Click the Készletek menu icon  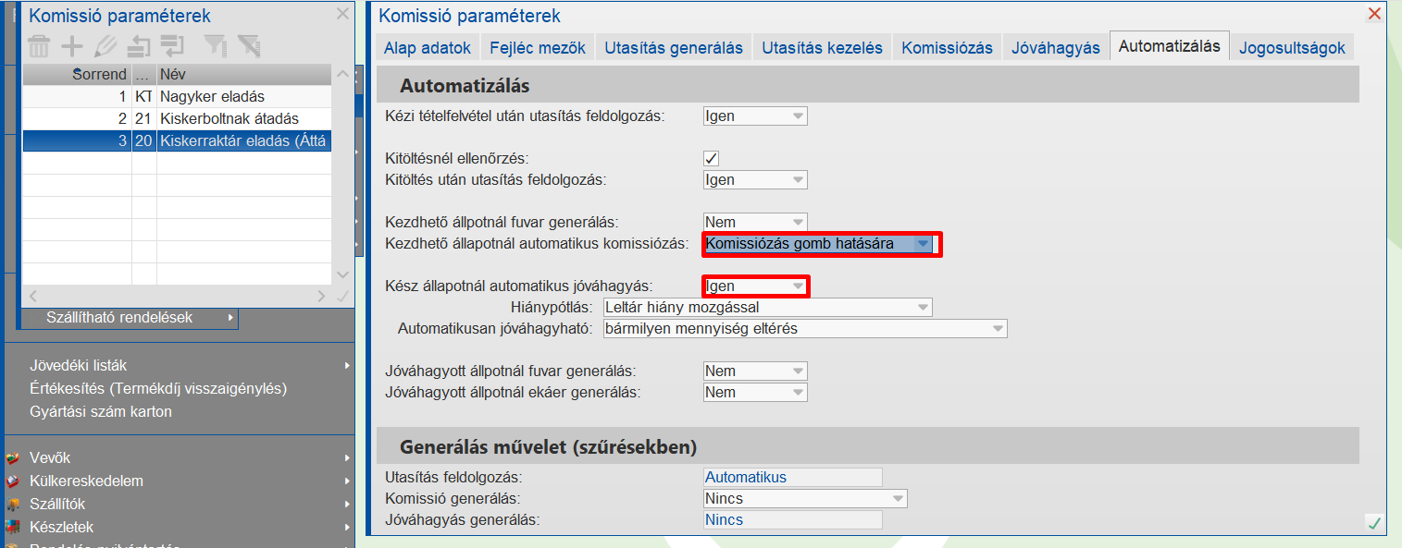[13, 528]
